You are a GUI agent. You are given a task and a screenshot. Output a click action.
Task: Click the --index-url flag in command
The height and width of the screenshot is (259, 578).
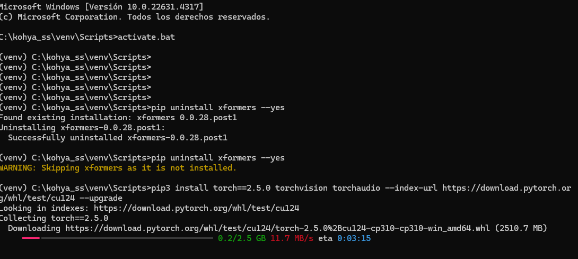click(410, 188)
